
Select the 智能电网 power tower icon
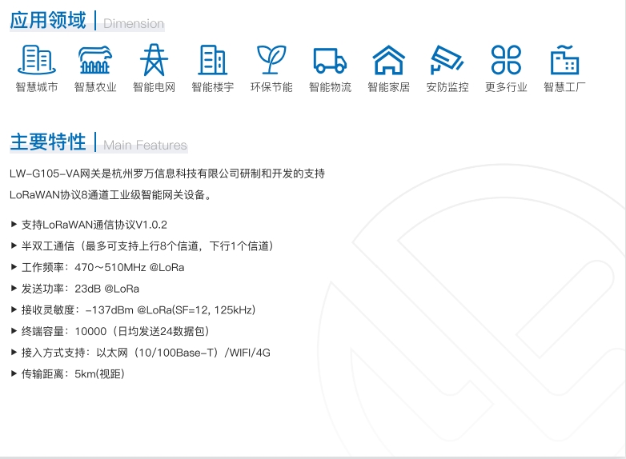(154, 59)
